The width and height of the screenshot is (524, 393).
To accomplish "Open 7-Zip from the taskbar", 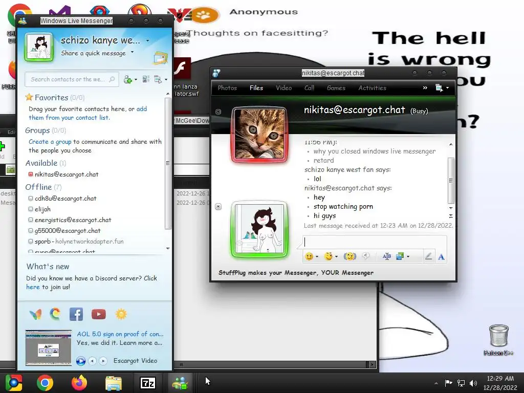I will (x=148, y=383).
